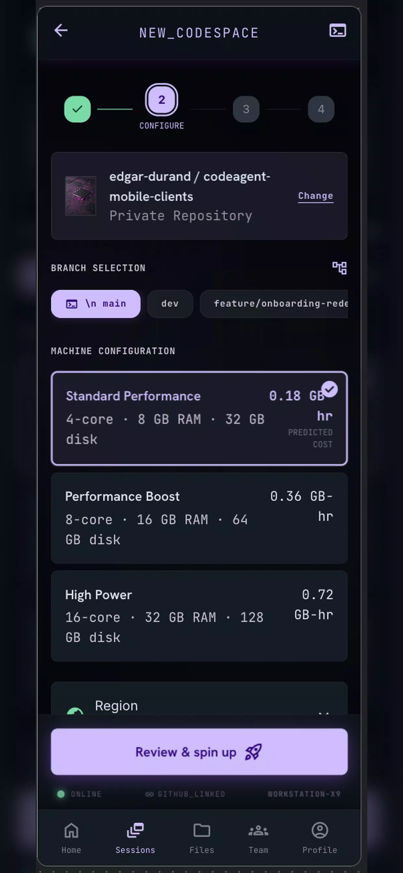Click the repository thumbnail image
403x873 pixels.
80,196
